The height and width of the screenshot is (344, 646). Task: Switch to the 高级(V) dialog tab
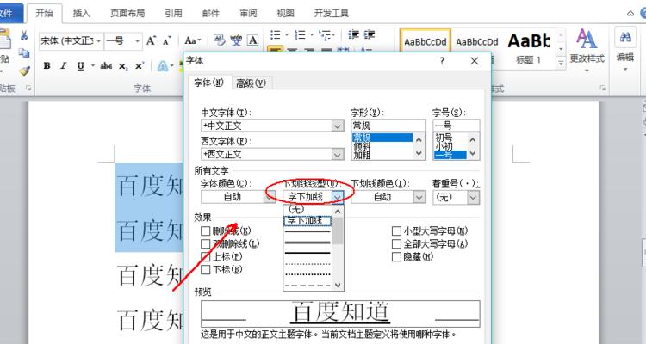pyautogui.click(x=251, y=83)
